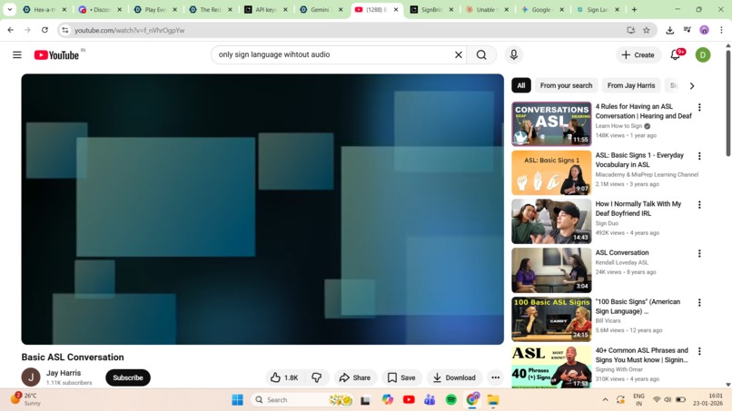Open Learn How to Sign channel link
The image size is (732, 411).
(x=618, y=126)
